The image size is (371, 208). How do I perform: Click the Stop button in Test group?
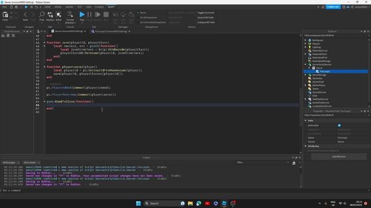106,14
